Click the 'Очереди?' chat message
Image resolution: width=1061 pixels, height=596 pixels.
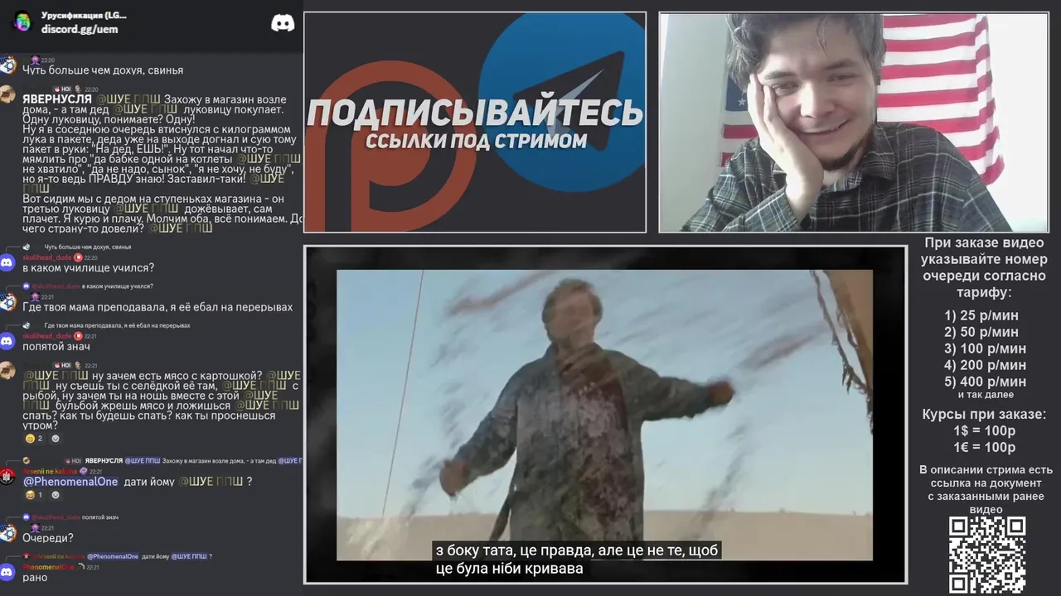[x=48, y=538]
